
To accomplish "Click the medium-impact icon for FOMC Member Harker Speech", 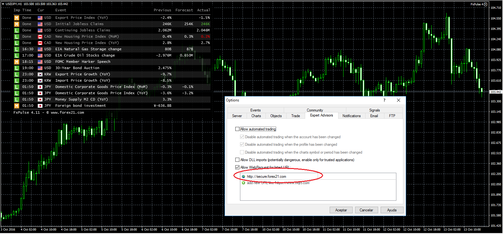I will tap(16, 62).
